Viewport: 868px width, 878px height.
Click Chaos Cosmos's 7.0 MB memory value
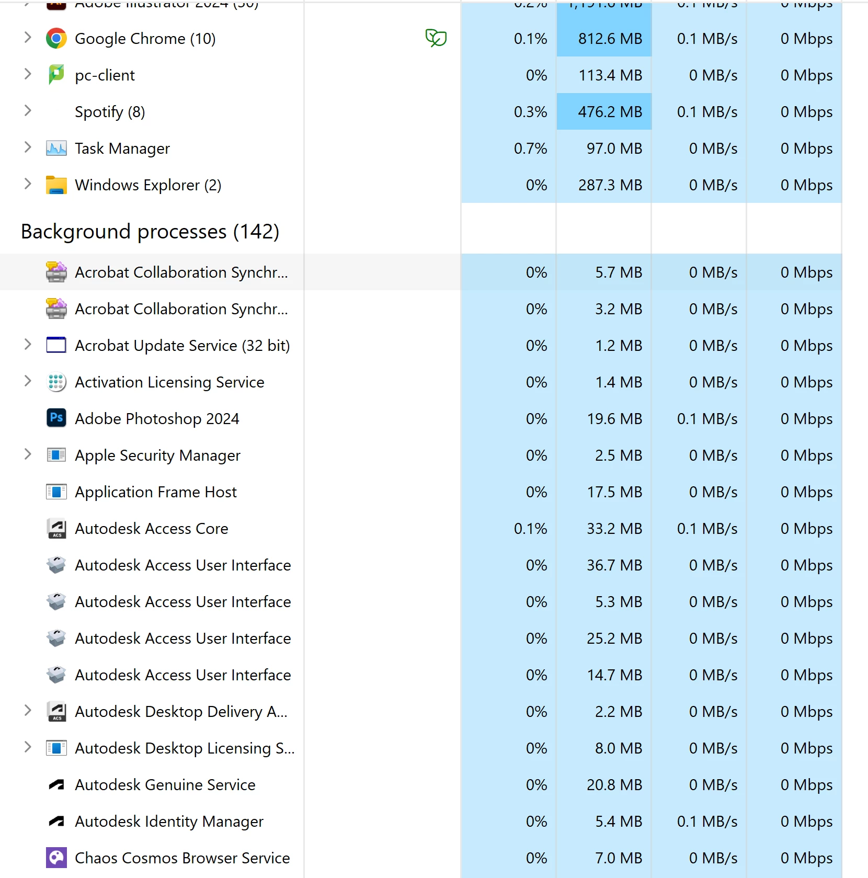pyautogui.click(x=619, y=858)
